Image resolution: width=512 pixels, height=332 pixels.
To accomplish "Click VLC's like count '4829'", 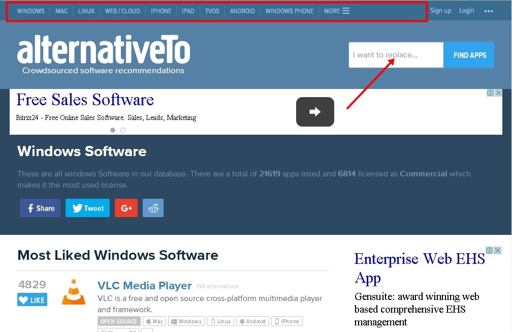I will [x=32, y=285].
